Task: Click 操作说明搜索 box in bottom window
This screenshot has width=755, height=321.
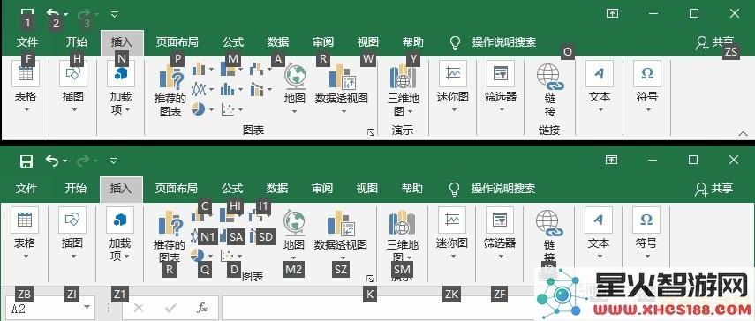Action: (503, 189)
